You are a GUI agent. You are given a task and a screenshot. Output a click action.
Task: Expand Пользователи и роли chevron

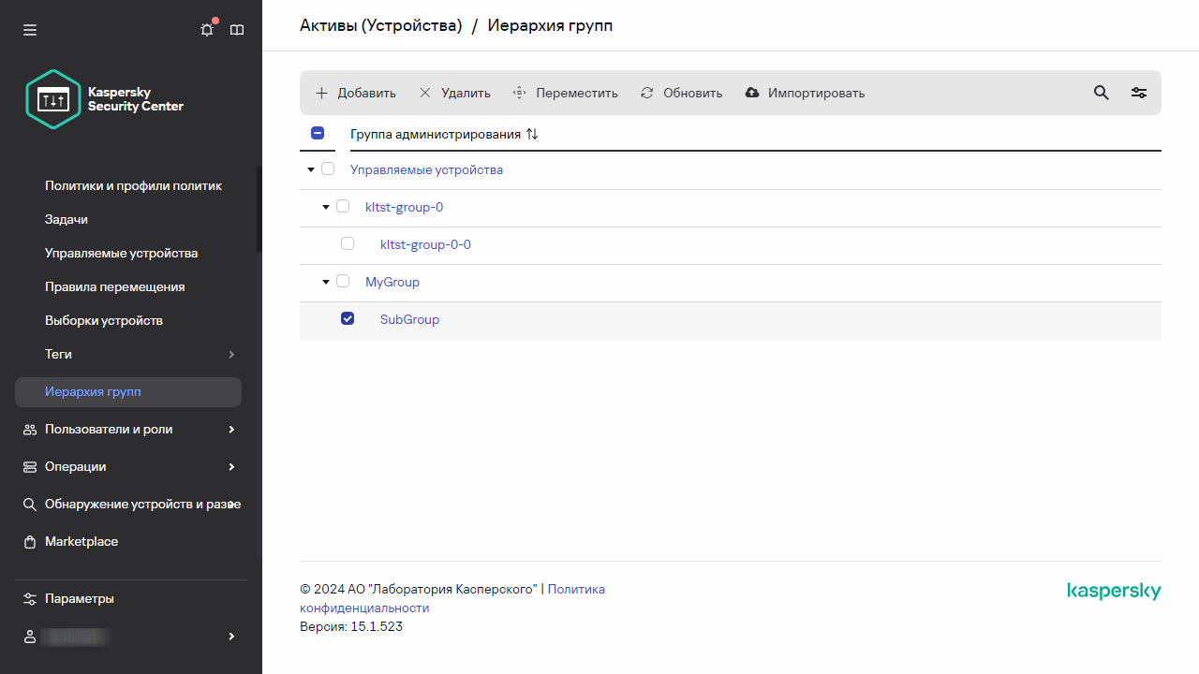[x=231, y=430]
